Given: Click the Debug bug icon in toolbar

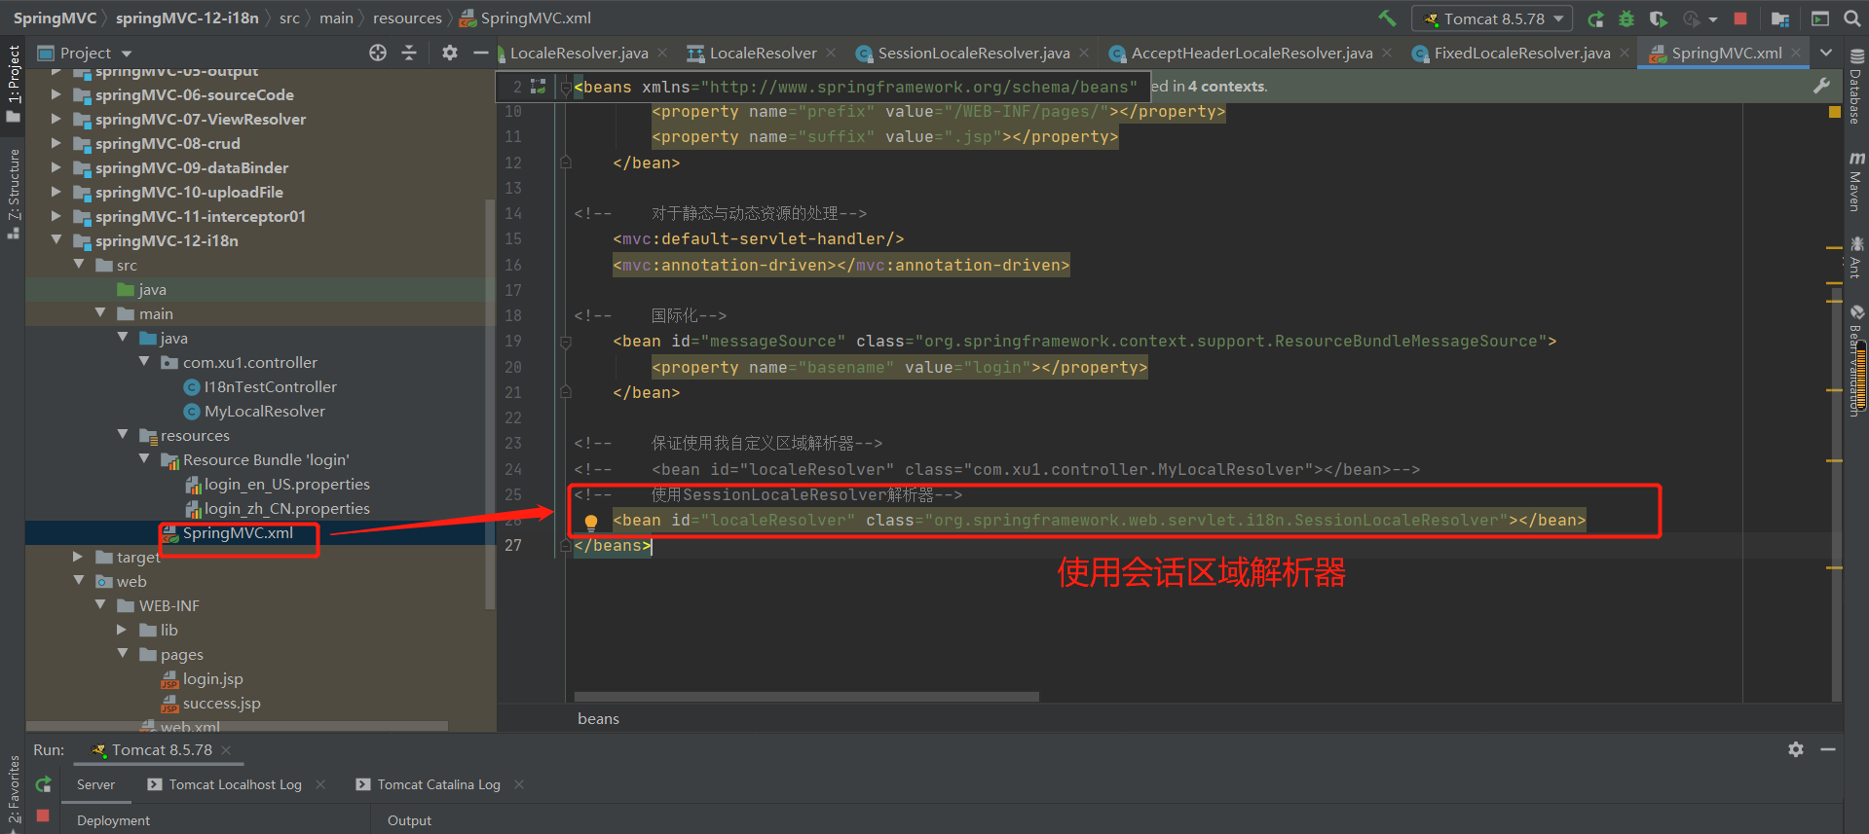Looking at the screenshot, I should (1626, 18).
